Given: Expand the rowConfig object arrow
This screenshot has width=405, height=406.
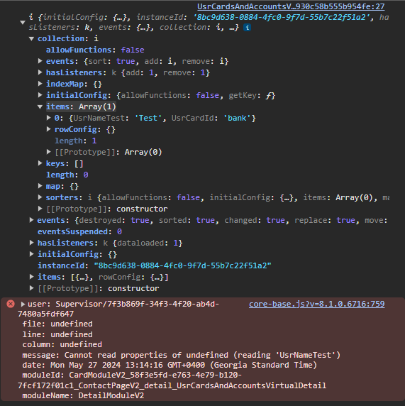Looking at the screenshot, I should 48,129.
